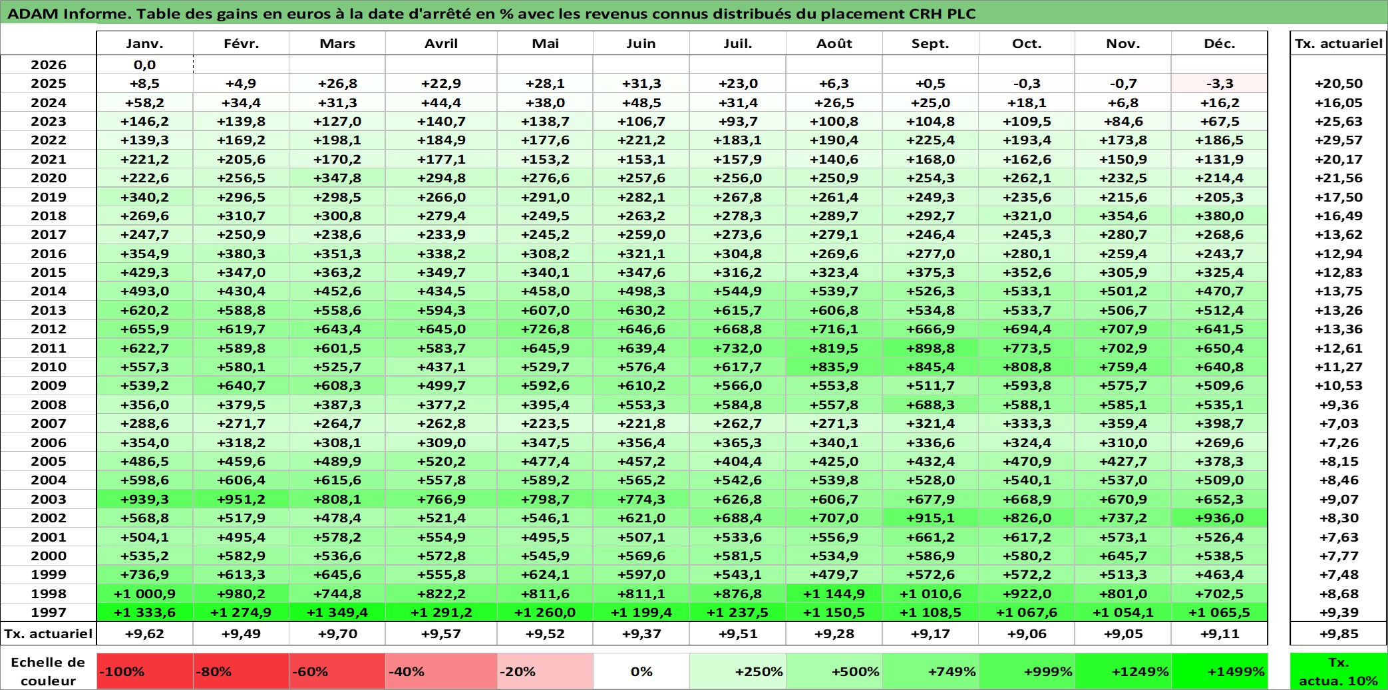The height and width of the screenshot is (690, 1388).
Task: Click the +898,8 cell in row 2011
Action: (930, 348)
